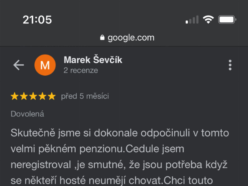Viewport: 248px width, 186px height.
Task: Tap the cellular signal bars
Action: (192, 20)
